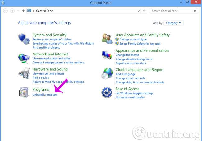Image resolution: width=202 pixels, height=141 pixels.
Task: Click the Programs CD box icon
Action: (24, 92)
